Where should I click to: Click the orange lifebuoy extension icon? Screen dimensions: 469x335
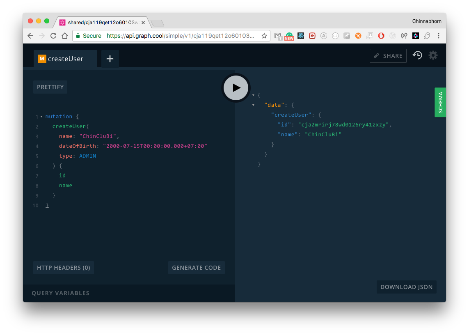[x=358, y=36]
